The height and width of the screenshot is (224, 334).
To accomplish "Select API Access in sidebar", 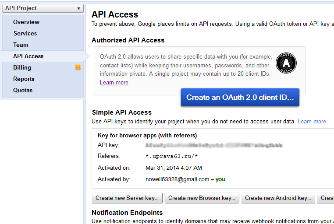I will point(28,56).
